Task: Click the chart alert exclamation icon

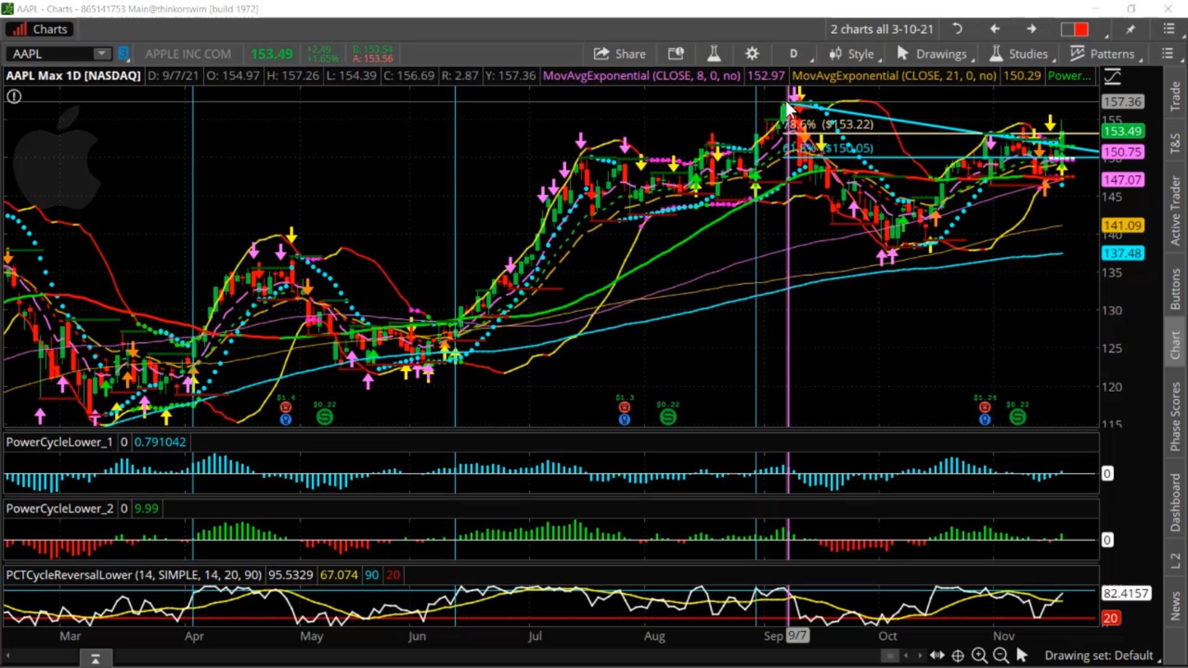Action: click(14, 96)
